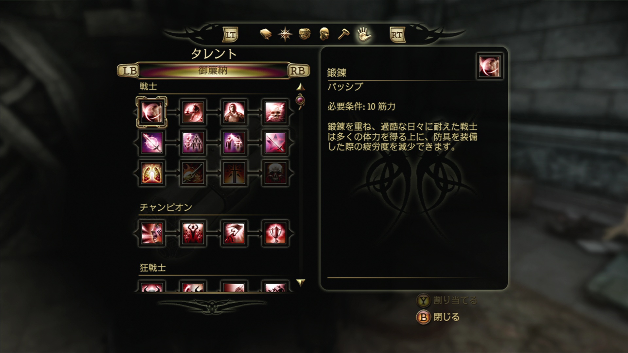Select the skull talent icon in 戦士 top row
This screenshot has width=628, height=353.
(275, 112)
